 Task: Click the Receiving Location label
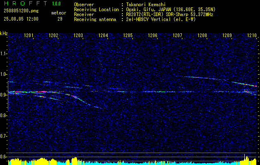(96, 9)
